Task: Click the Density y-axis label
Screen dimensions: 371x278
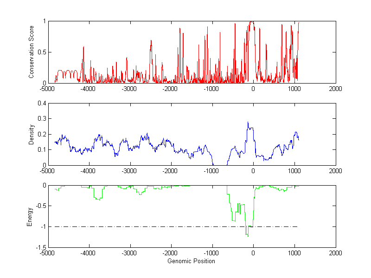Action: pyautogui.click(x=32, y=134)
